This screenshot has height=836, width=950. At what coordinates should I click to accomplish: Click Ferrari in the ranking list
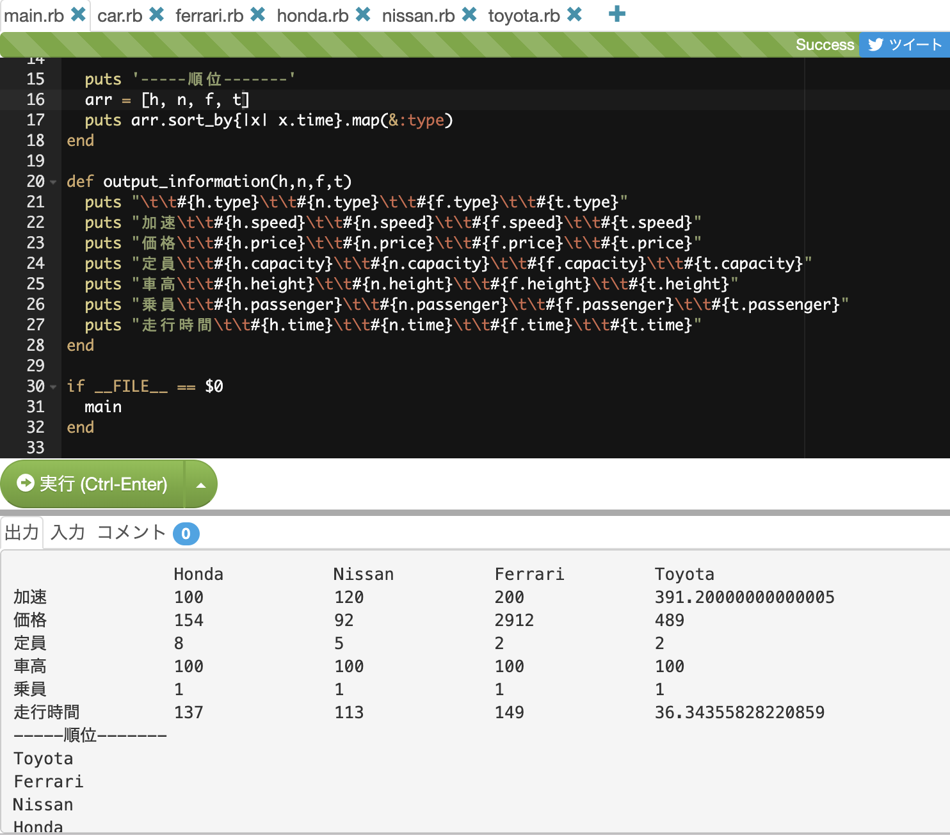tap(49, 782)
